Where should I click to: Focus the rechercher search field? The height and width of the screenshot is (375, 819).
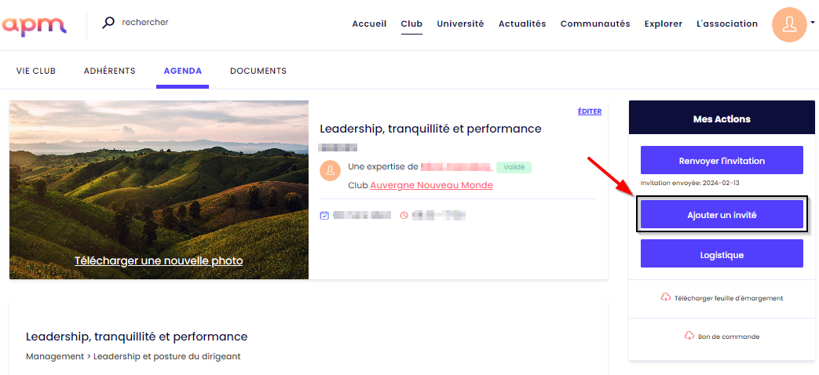tap(145, 23)
